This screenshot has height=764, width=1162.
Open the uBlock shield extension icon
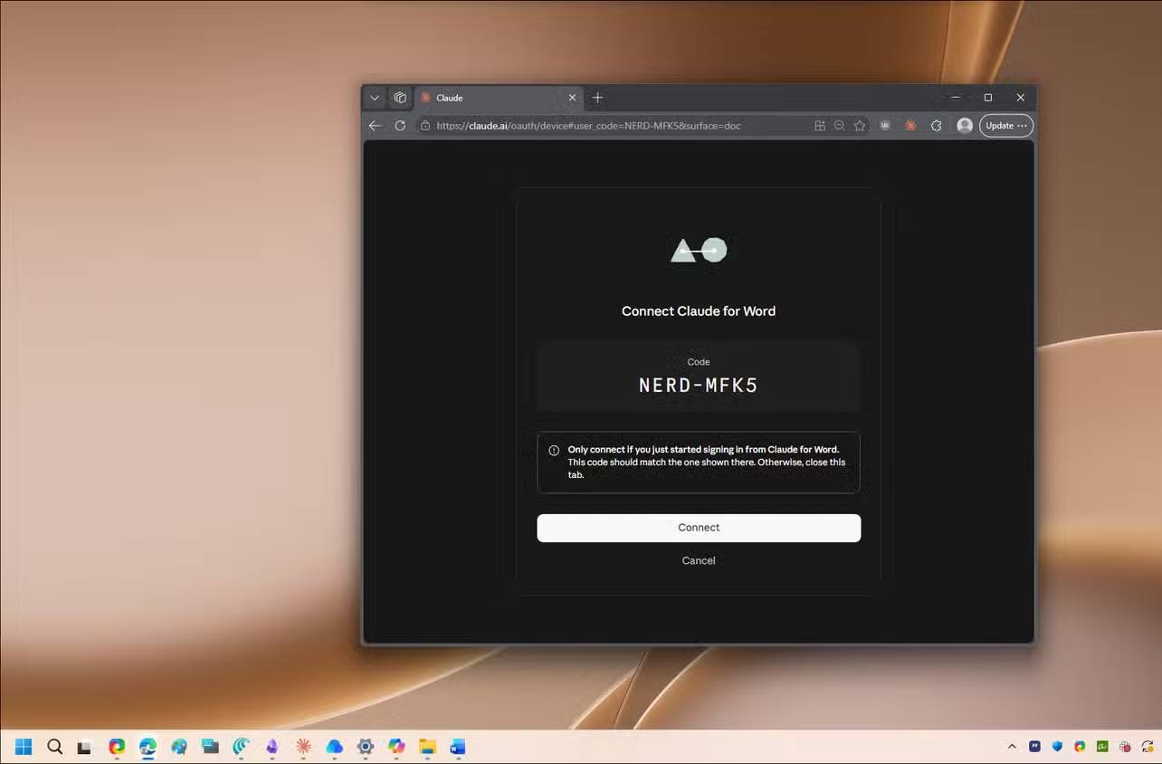[x=885, y=126]
